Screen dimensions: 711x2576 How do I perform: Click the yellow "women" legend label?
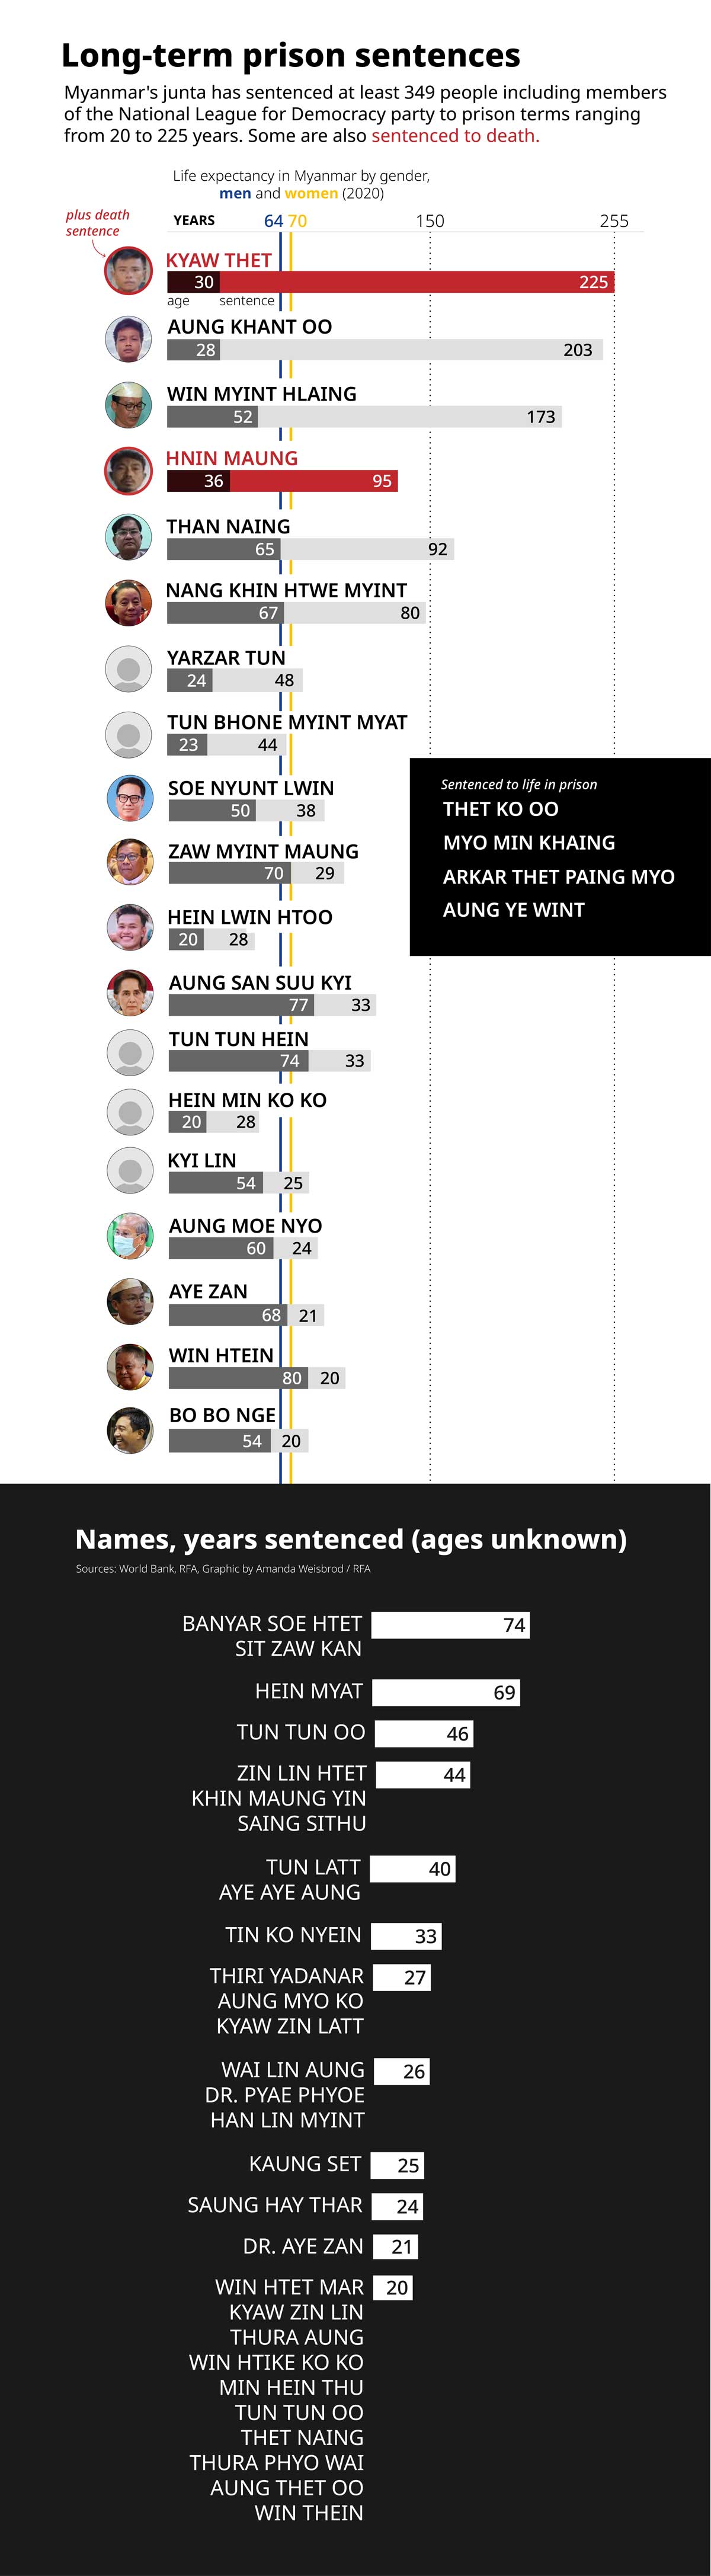(311, 194)
